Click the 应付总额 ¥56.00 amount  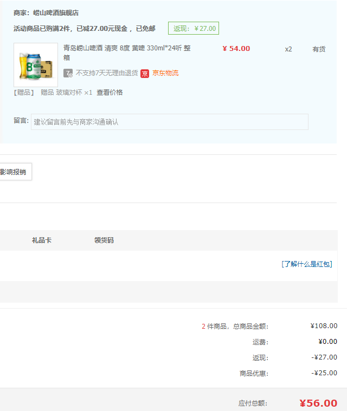[318, 403]
